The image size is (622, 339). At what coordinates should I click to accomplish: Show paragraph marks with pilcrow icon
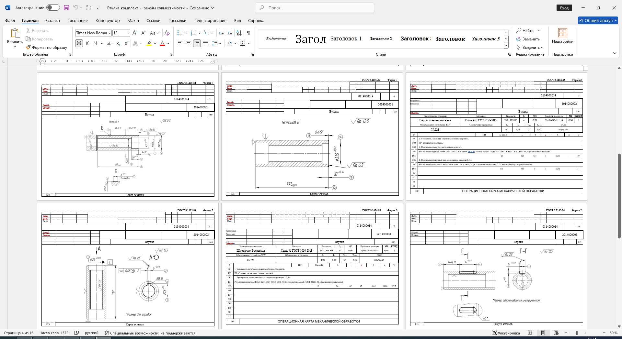(248, 33)
